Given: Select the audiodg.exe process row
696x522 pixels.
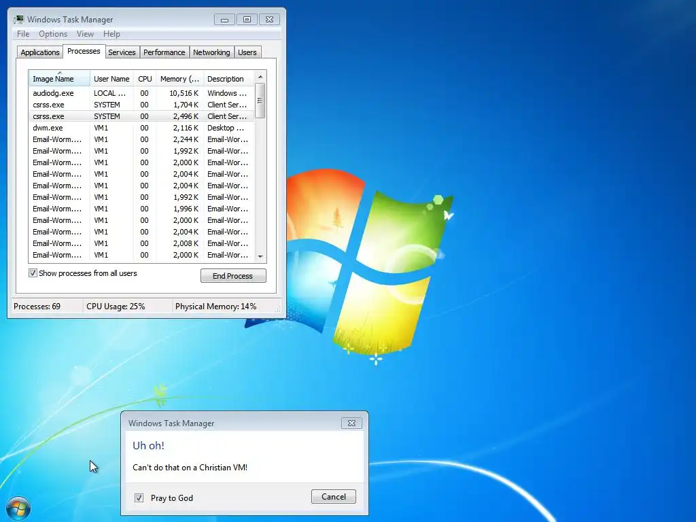Looking at the screenshot, I should coord(142,93).
